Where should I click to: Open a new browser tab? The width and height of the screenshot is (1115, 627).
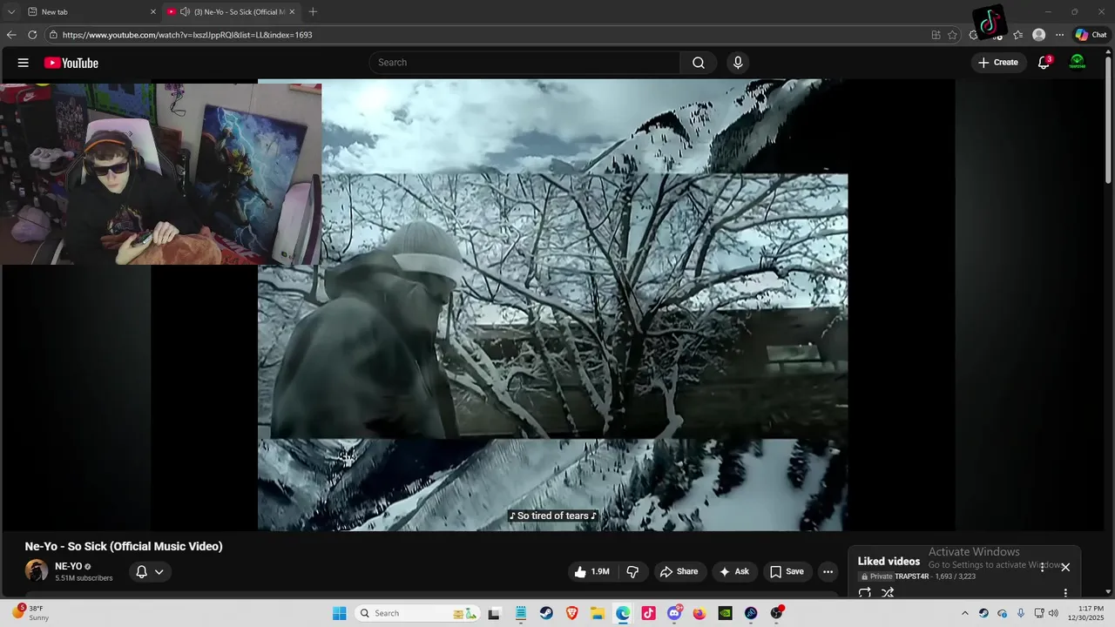point(313,11)
